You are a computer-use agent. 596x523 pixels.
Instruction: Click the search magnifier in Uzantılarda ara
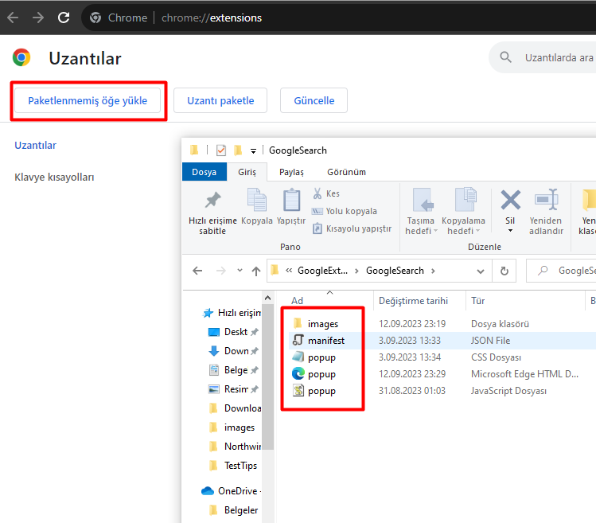pos(505,57)
